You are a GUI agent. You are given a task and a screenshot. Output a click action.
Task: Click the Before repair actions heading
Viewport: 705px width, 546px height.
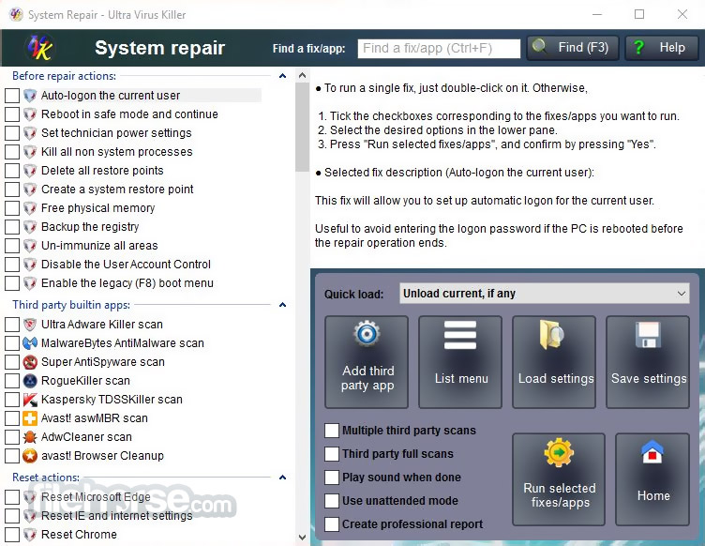pyautogui.click(x=65, y=76)
